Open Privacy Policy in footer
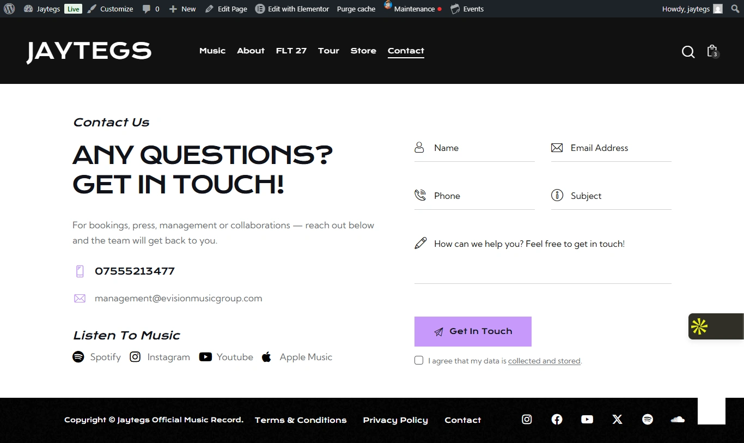744x443 pixels. point(395,420)
